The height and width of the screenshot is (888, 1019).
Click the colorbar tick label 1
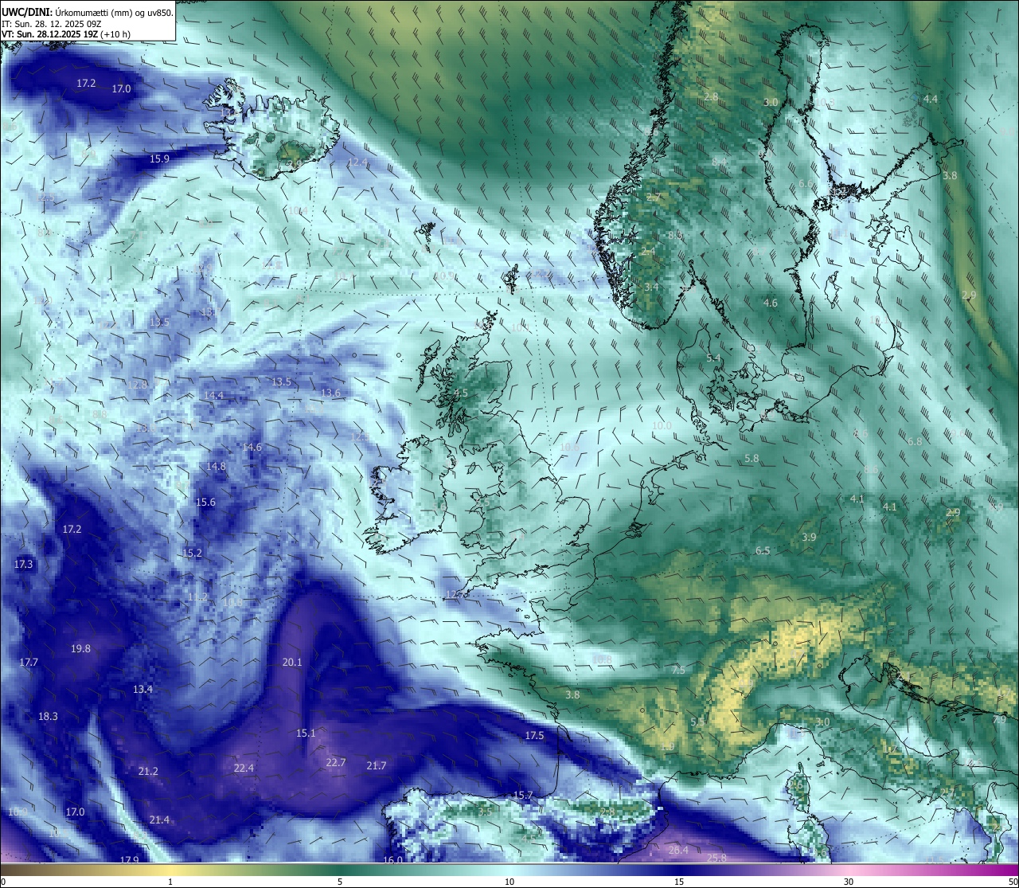tap(170, 882)
